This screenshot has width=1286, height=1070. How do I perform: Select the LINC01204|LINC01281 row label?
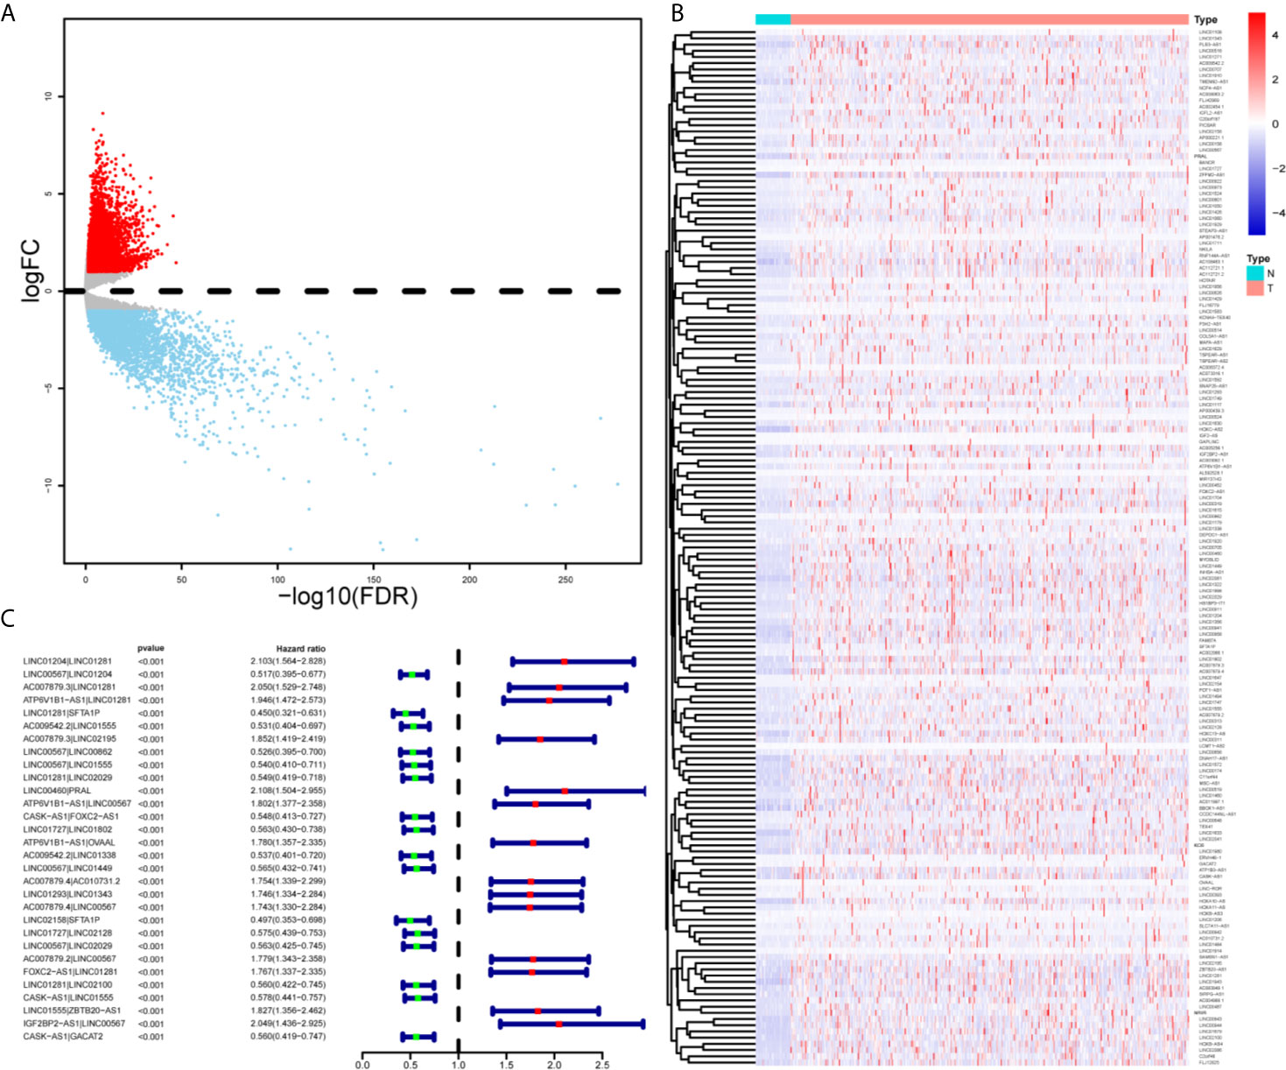[x=67, y=662]
